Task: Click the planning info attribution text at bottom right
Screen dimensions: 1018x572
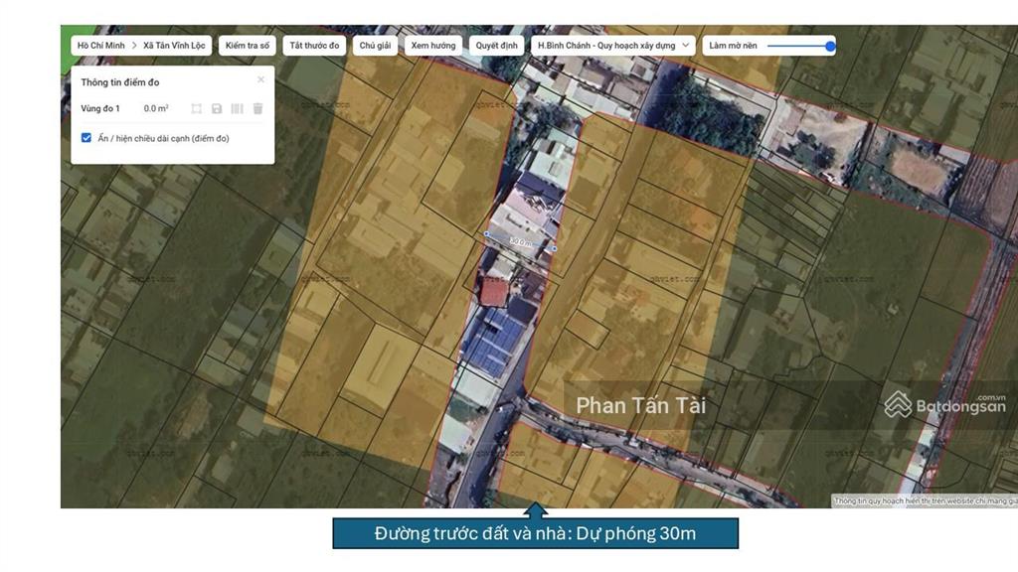Action: tap(923, 501)
